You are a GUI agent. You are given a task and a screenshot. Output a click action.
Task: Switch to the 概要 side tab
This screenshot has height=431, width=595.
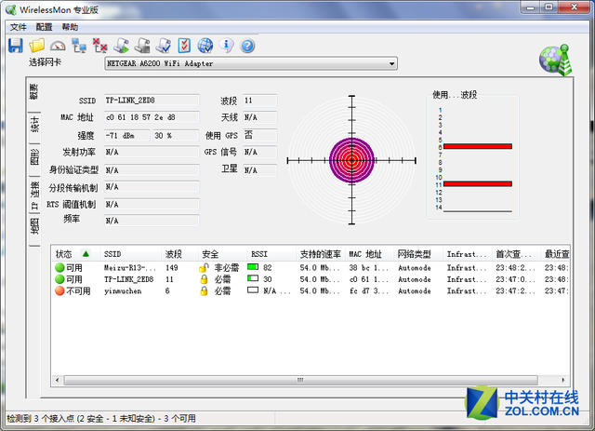34,91
